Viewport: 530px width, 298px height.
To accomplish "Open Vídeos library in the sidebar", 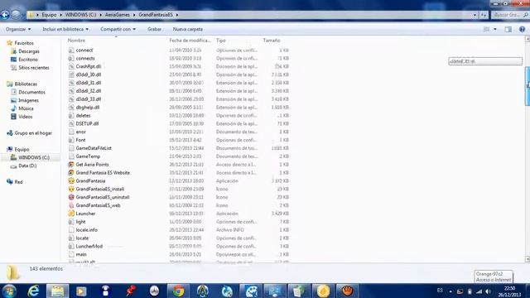I will 26,117.
